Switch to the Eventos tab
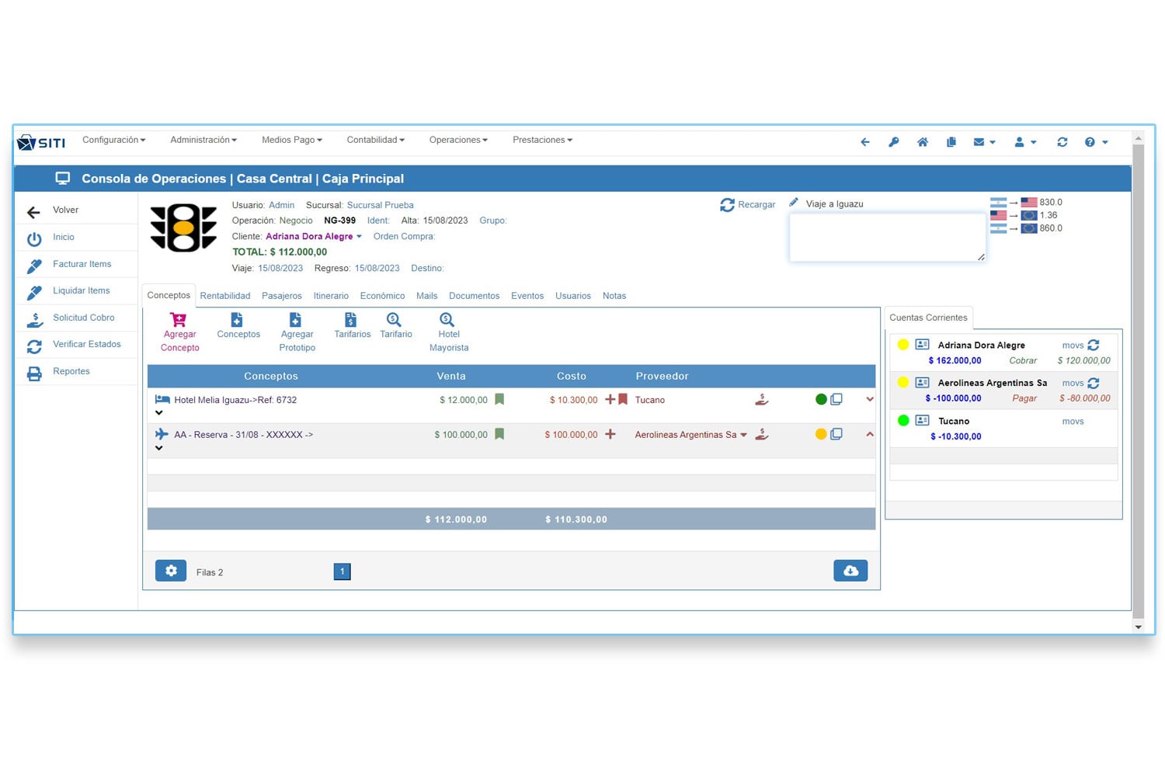The width and height of the screenshot is (1165, 761). tap(527, 296)
